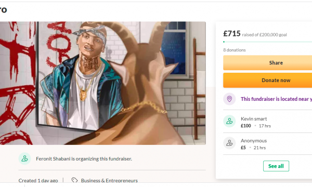Click the Anonymous donor name

(254, 140)
